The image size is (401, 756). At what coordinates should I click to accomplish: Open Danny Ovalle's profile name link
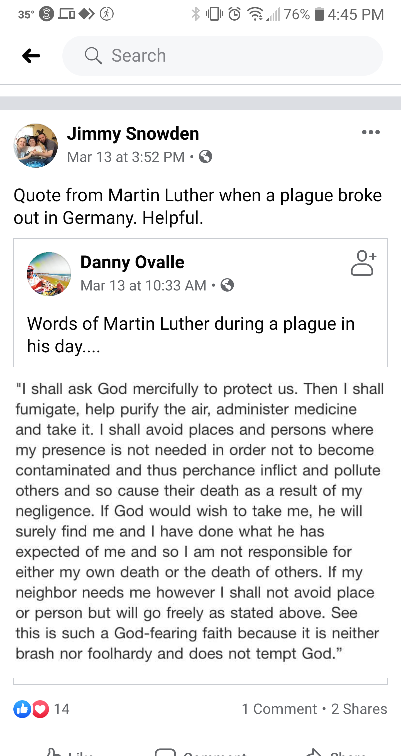[132, 262]
